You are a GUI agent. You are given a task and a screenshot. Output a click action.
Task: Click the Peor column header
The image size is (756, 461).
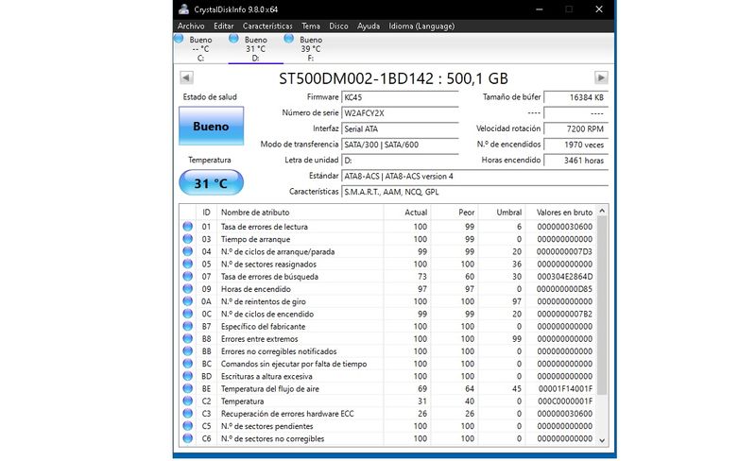click(x=454, y=213)
